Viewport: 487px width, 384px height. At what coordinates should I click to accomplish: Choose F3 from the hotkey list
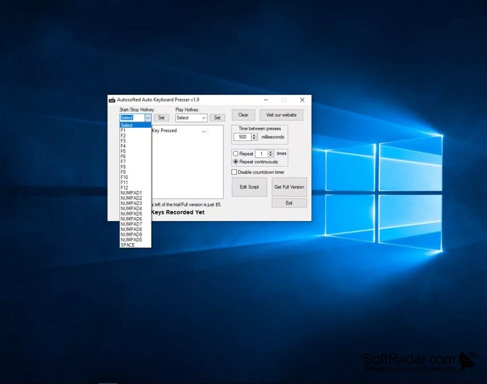coord(135,141)
